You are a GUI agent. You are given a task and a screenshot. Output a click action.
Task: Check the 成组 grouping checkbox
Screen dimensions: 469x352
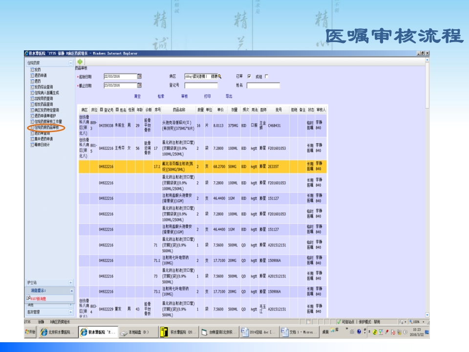point(267,76)
